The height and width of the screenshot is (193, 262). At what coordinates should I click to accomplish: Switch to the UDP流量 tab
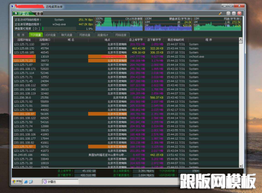tap(50, 35)
